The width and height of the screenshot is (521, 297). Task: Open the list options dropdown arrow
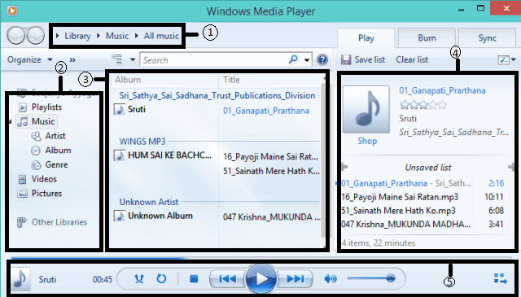(514, 59)
